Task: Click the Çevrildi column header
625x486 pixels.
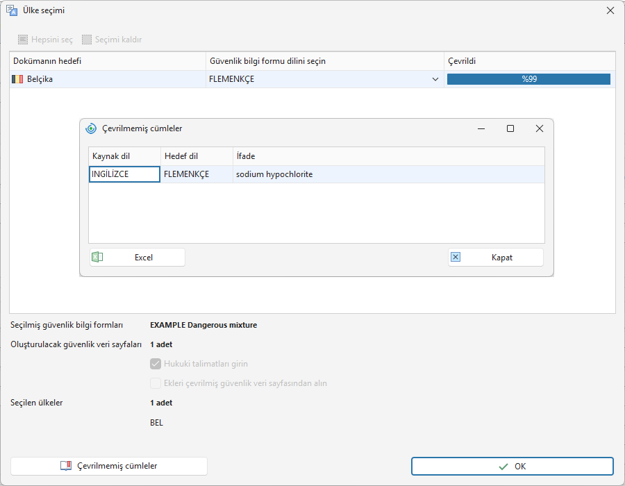Action: [530, 61]
